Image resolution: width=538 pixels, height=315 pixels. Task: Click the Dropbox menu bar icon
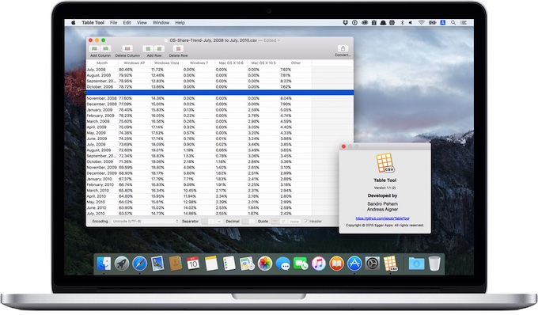click(345, 23)
